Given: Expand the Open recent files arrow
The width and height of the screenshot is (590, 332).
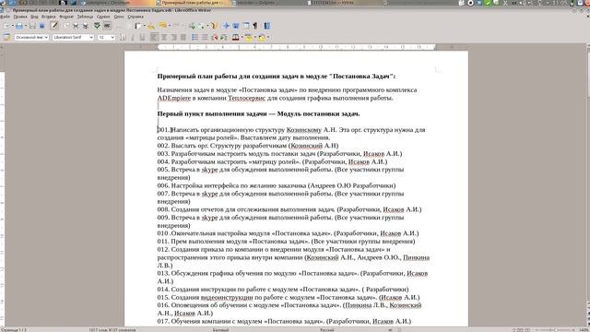Looking at the screenshot, I should 25,26.
